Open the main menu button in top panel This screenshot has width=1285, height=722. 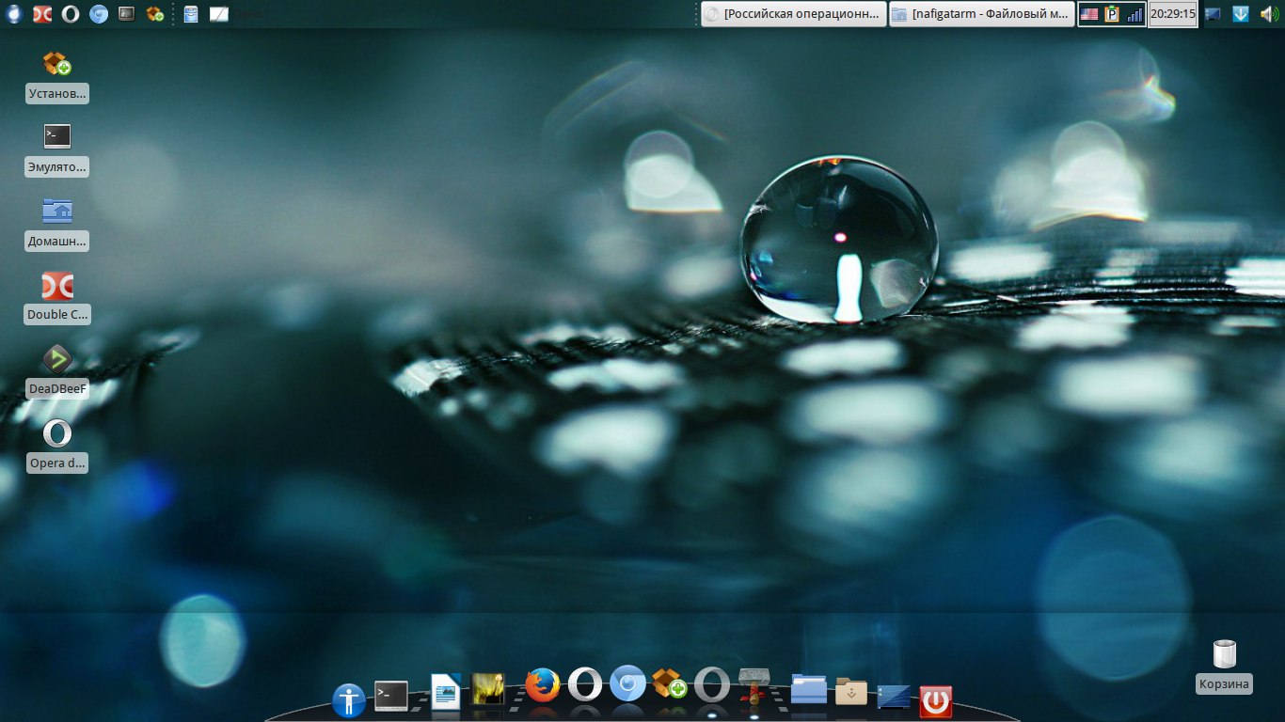pyautogui.click(x=15, y=14)
